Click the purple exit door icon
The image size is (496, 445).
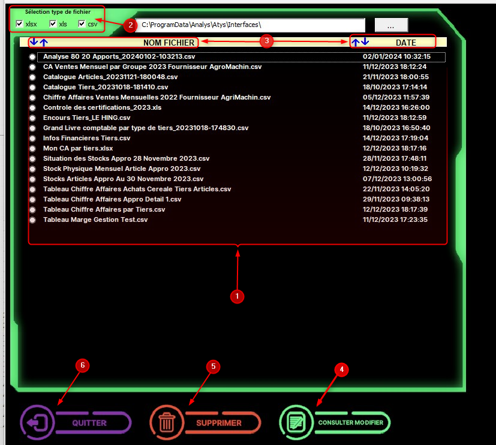(x=35, y=423)
